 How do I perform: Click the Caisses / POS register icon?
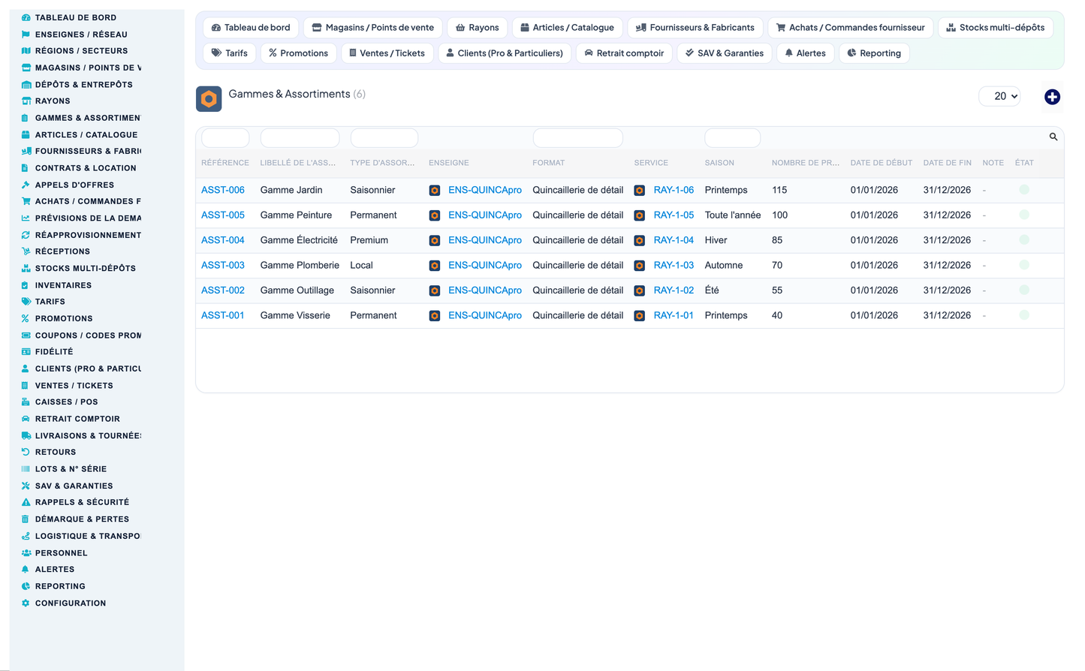[26, 402]
